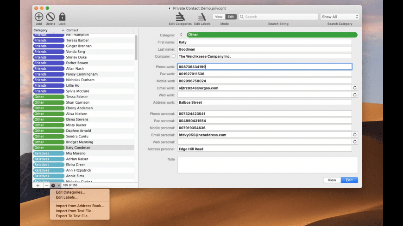Select Edit in the bottom-right mode switch

coord(349,180)
